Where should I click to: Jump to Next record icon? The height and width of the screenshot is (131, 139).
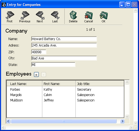[x=40, y=15]
